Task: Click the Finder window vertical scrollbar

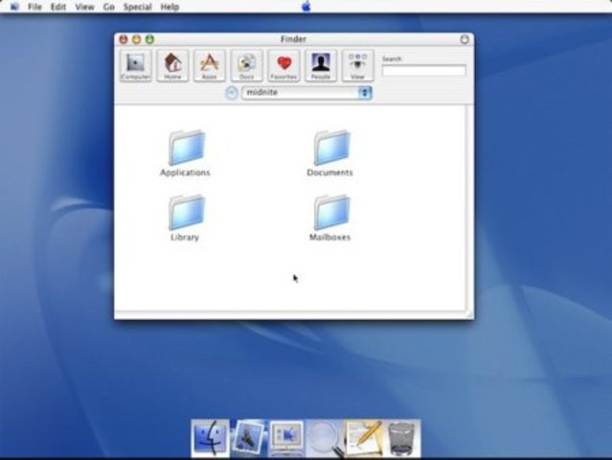Action: click(469, 207)
